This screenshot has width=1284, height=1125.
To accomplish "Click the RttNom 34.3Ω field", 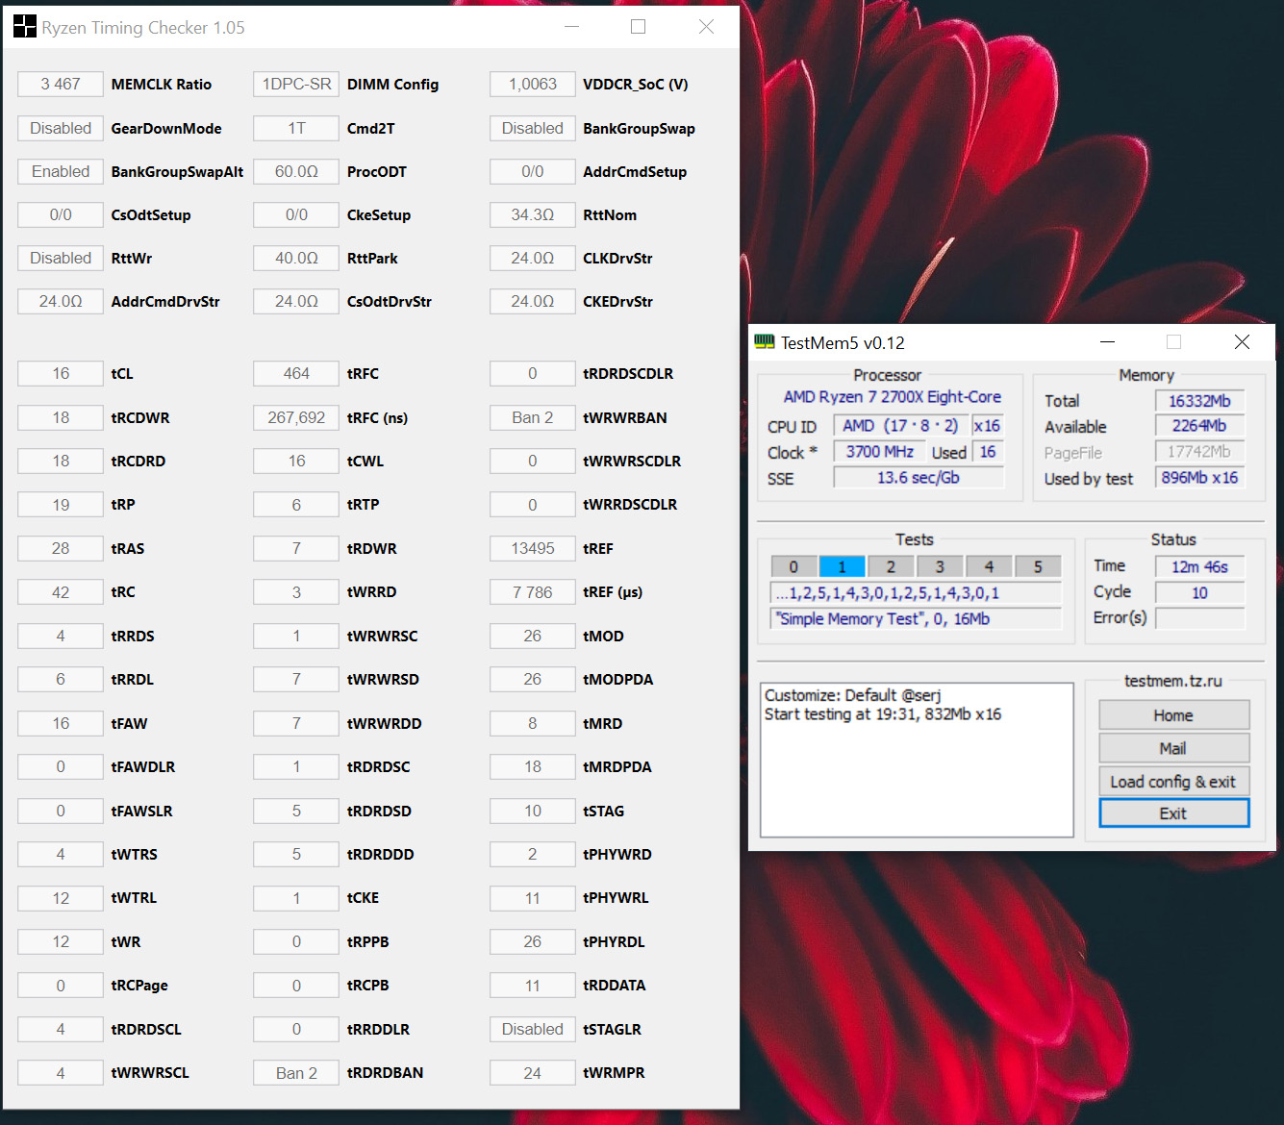I will tap(533, 214).
